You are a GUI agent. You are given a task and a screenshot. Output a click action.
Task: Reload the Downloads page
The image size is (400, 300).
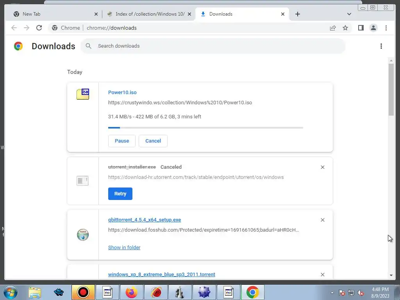coord(39,28)
